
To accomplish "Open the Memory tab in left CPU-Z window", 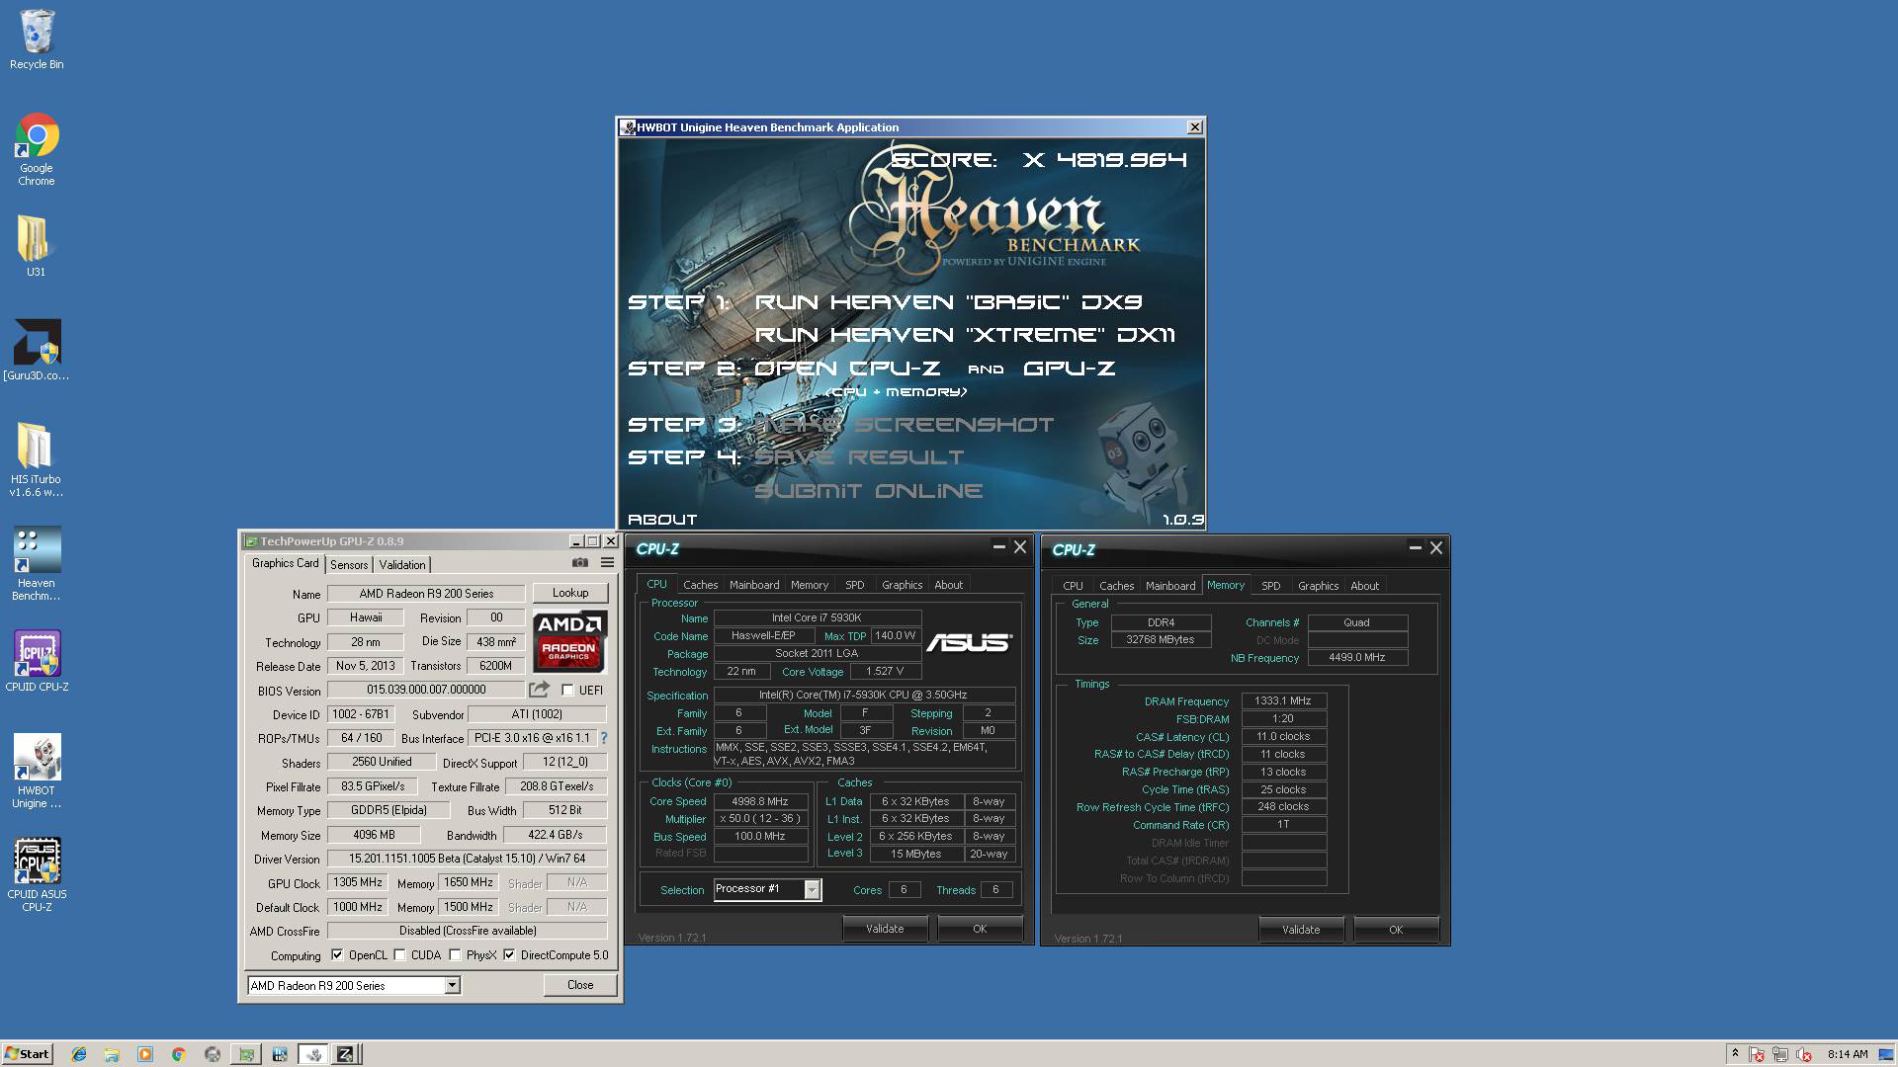I will tap(810, 585).
